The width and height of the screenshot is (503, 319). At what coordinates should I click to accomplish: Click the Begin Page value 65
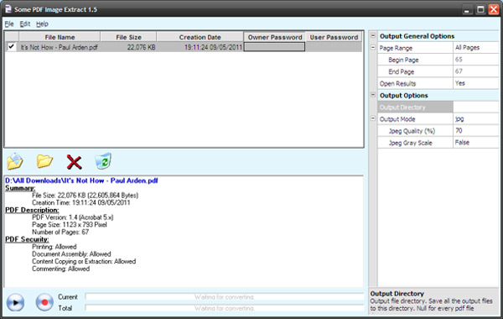pyautogui.click(x=476, y=60)
